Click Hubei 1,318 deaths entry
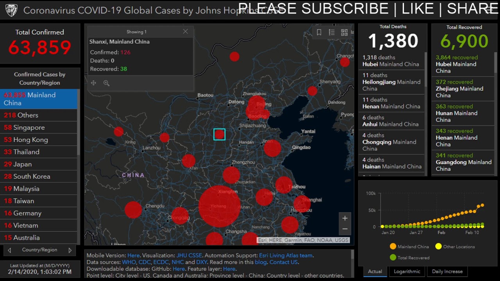500x281 pixels. click(x=391, y=61)
